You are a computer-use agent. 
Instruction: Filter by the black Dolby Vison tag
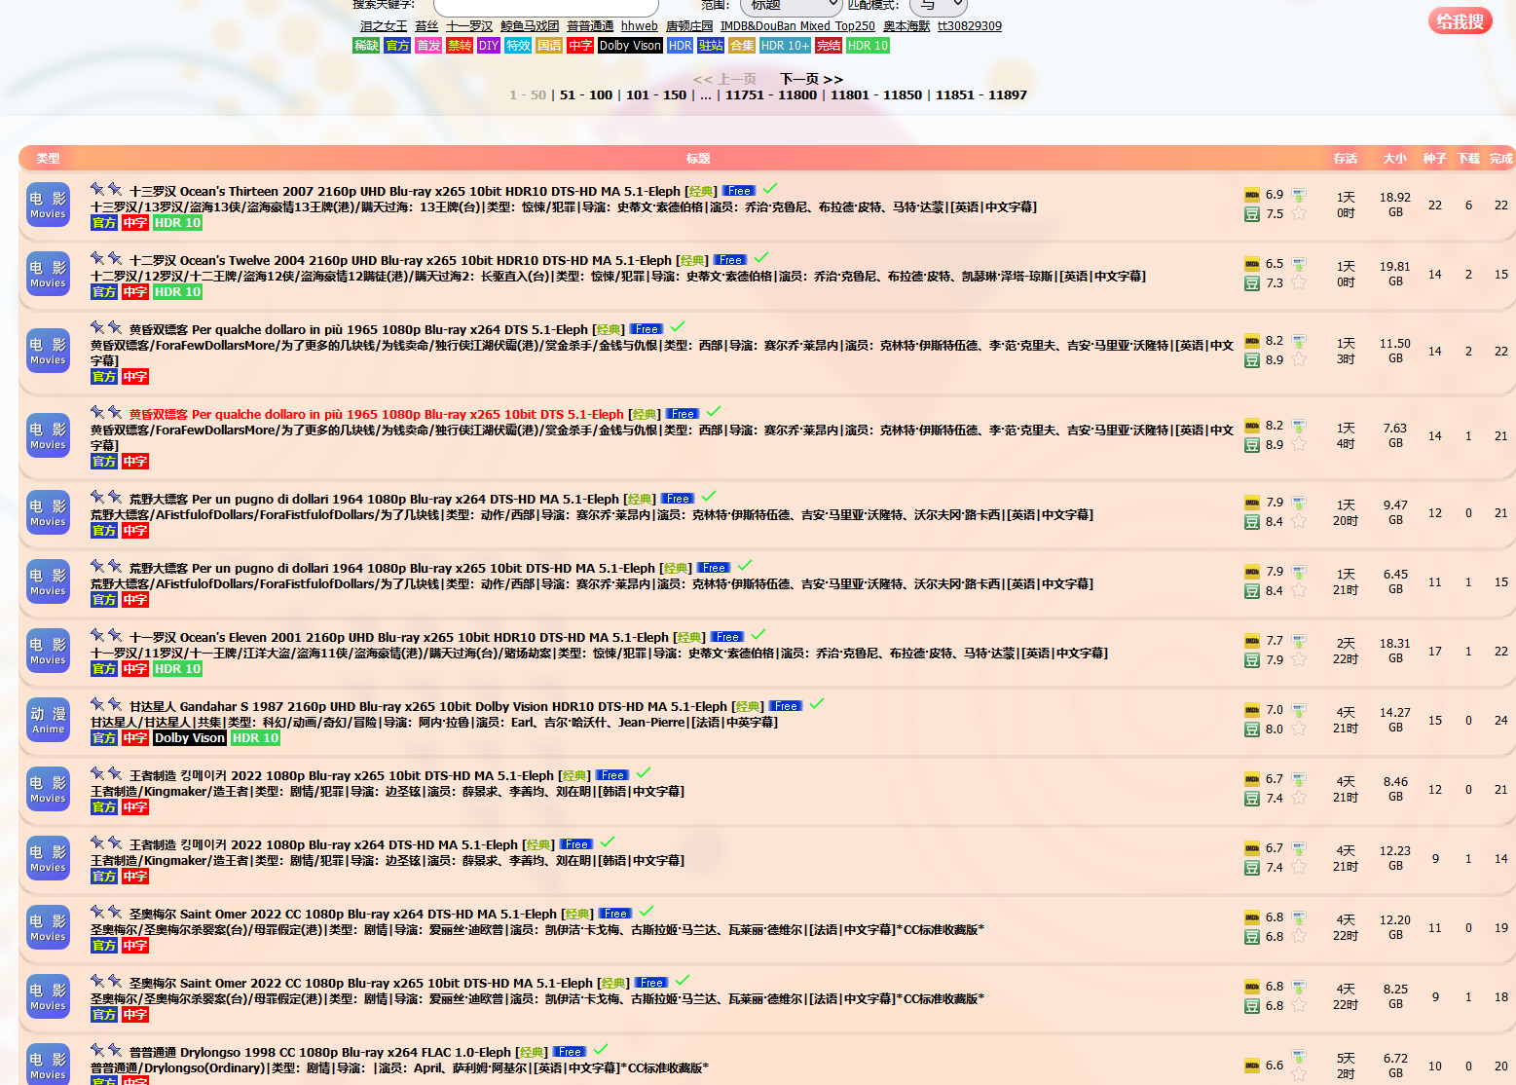[x=629, y=46]
